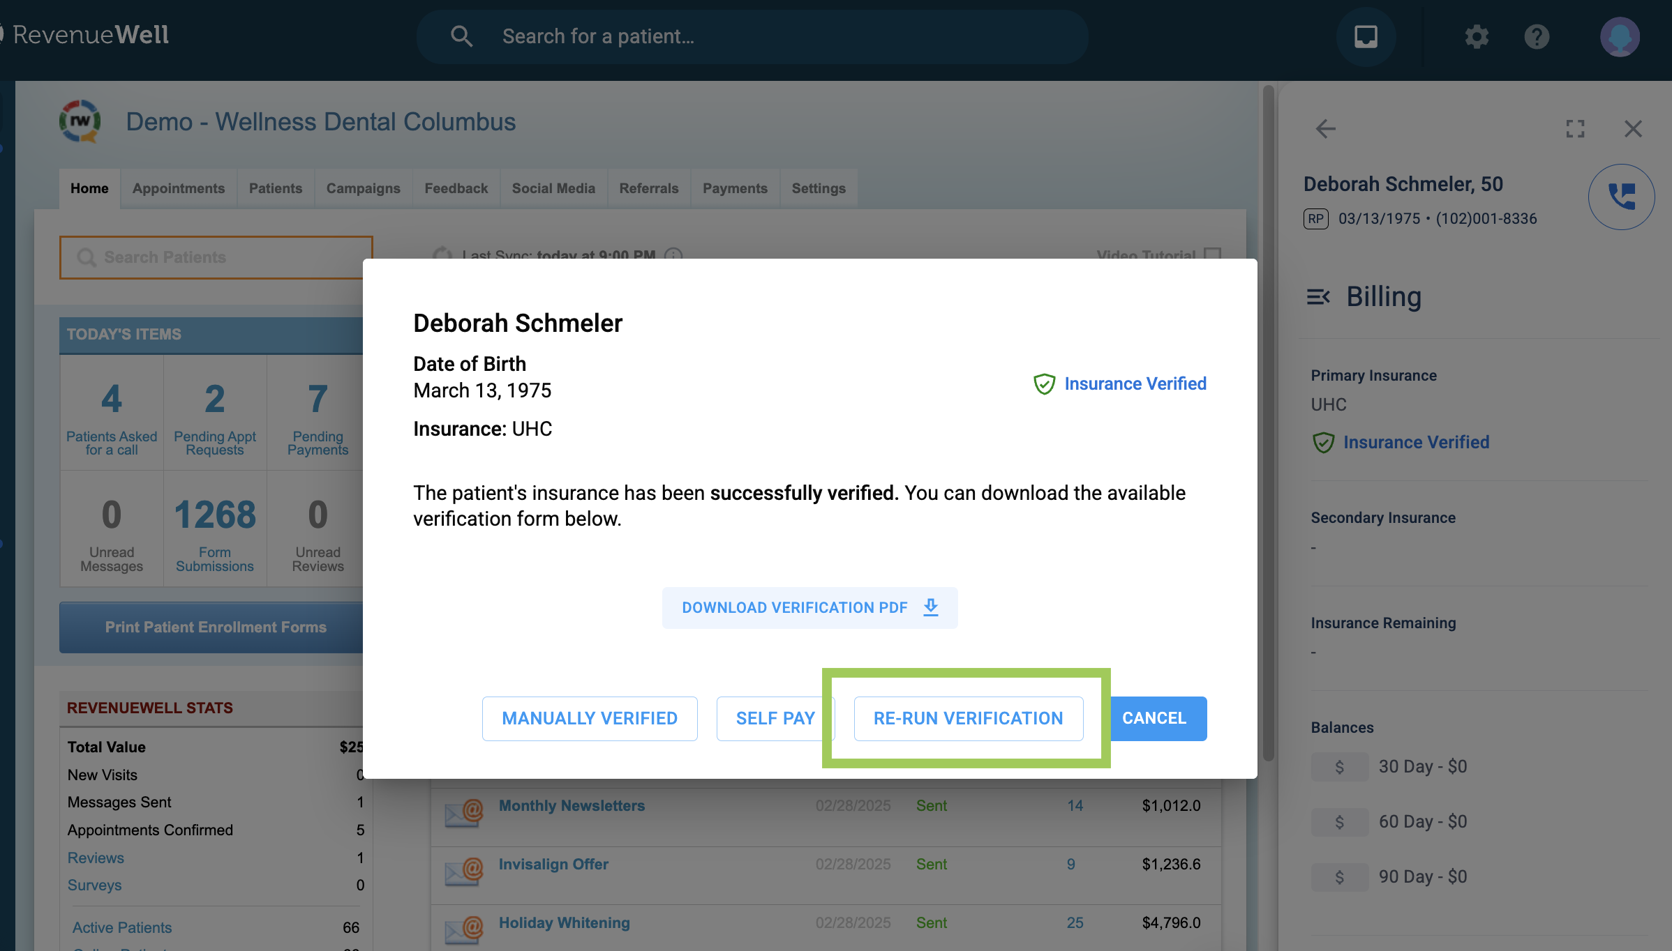1672x951 pixels.
Task: Switch to the Appointments tab
Action: 179,188
